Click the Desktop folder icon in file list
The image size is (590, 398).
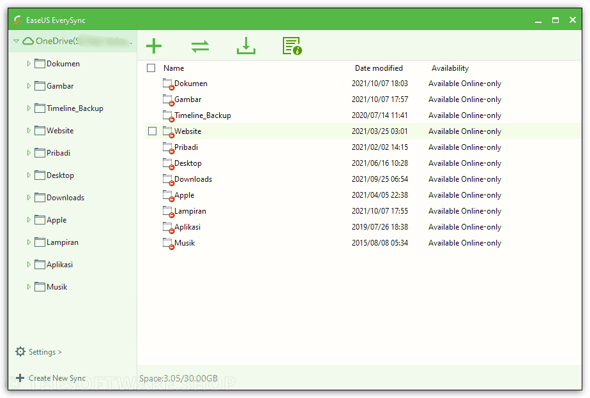tap(168, 164)
